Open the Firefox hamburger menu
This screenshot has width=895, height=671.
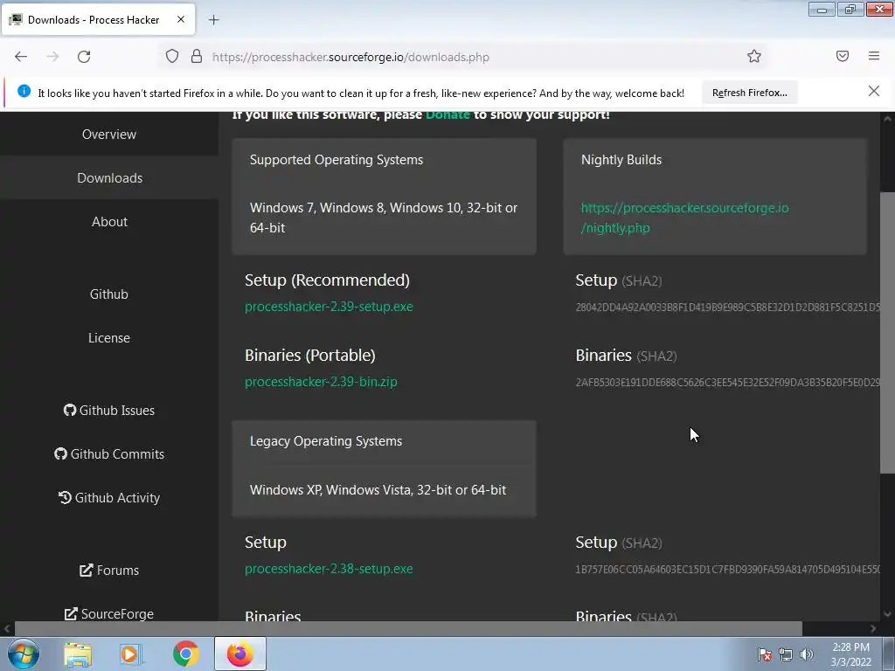point(874,56)
